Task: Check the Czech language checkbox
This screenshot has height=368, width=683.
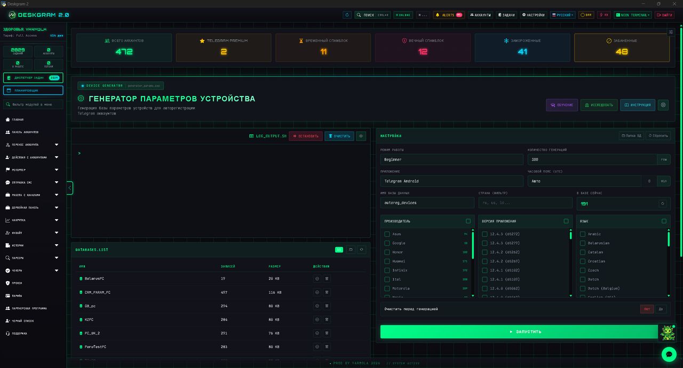Action: pos(583,270)
